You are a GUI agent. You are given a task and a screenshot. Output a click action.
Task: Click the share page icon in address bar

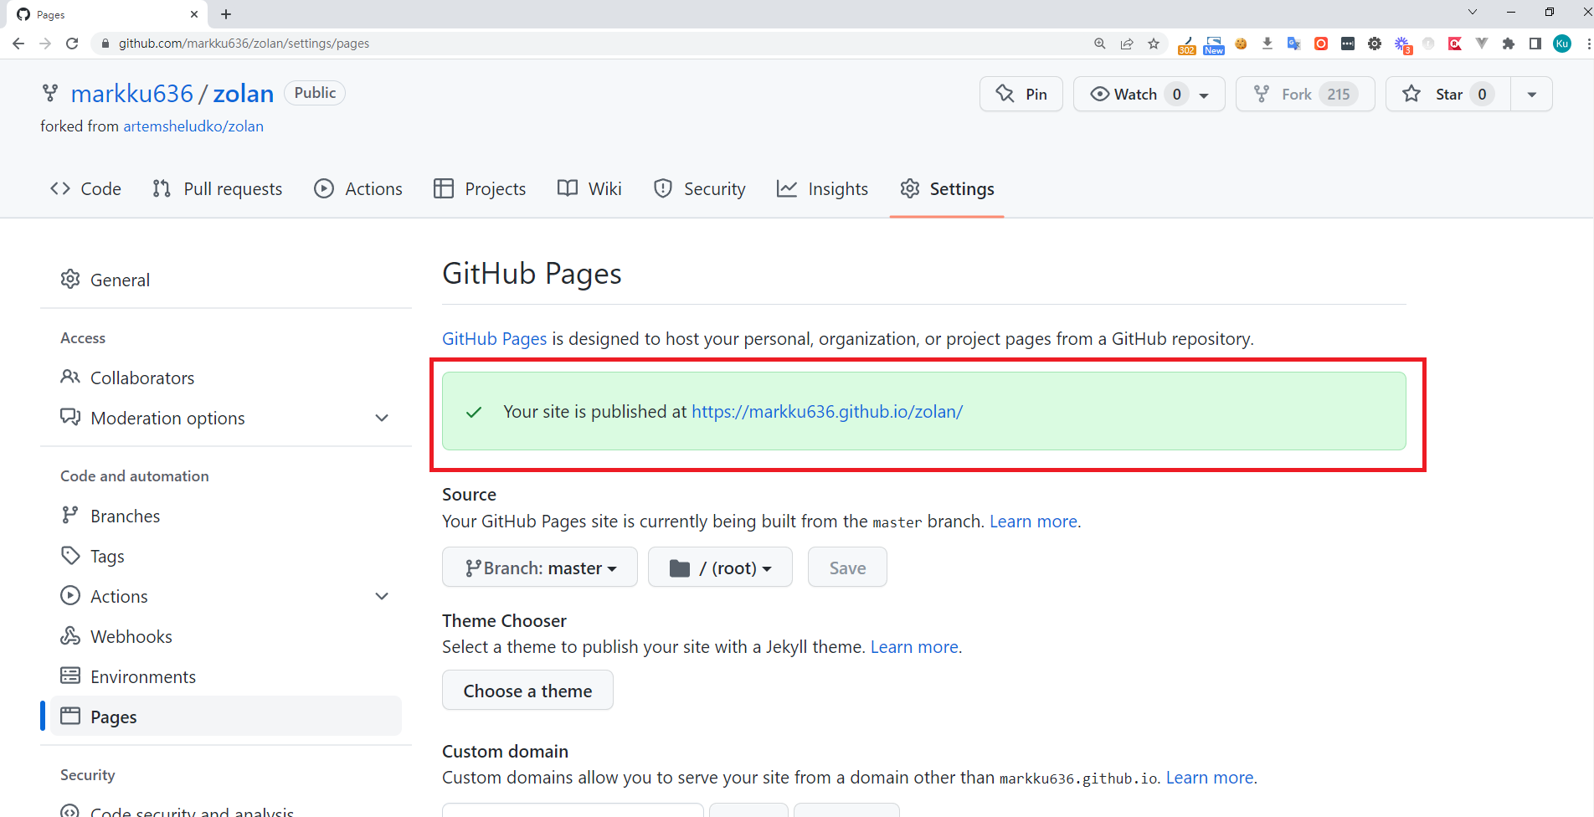point(1127,44)
